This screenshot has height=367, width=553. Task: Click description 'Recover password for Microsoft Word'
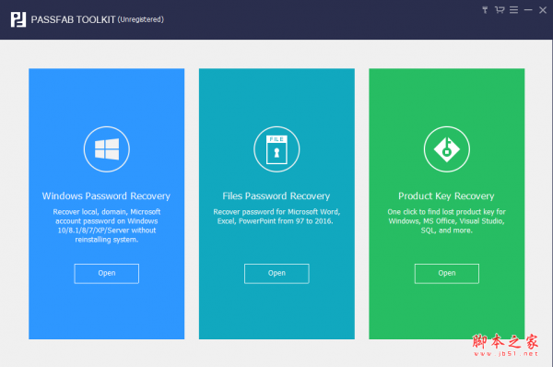pos(276,217)
